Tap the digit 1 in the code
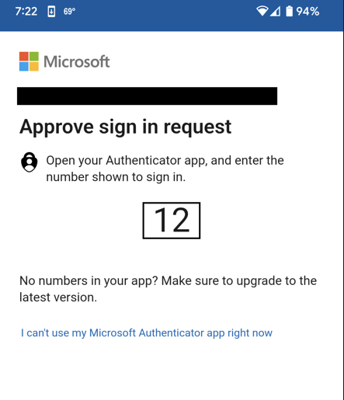The image size is (344, 400). pyautogui.click(x=161, y=220)
